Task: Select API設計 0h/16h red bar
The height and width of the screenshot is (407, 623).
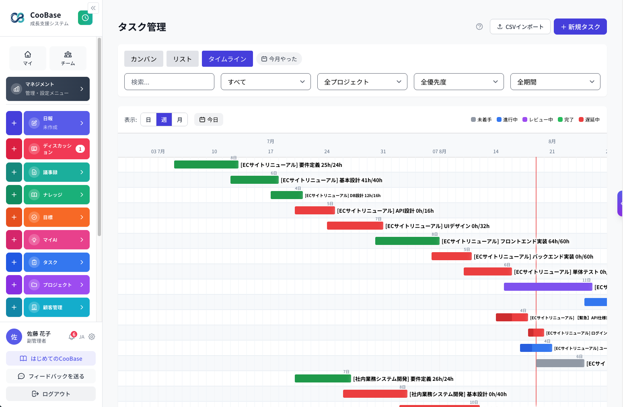Action: click(315, 210)
